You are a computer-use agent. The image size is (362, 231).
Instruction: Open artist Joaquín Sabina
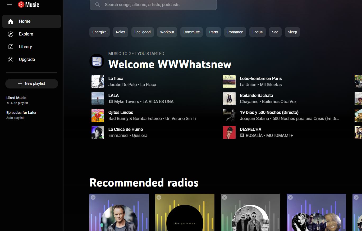pyautogui.click(x=254, y=119)
